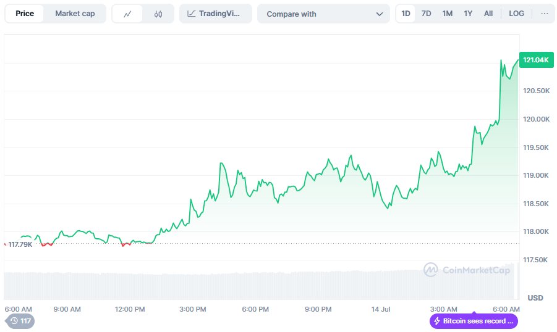Click the 121.04K current price label
Viewport: 557px width, 332px height.
536,60
